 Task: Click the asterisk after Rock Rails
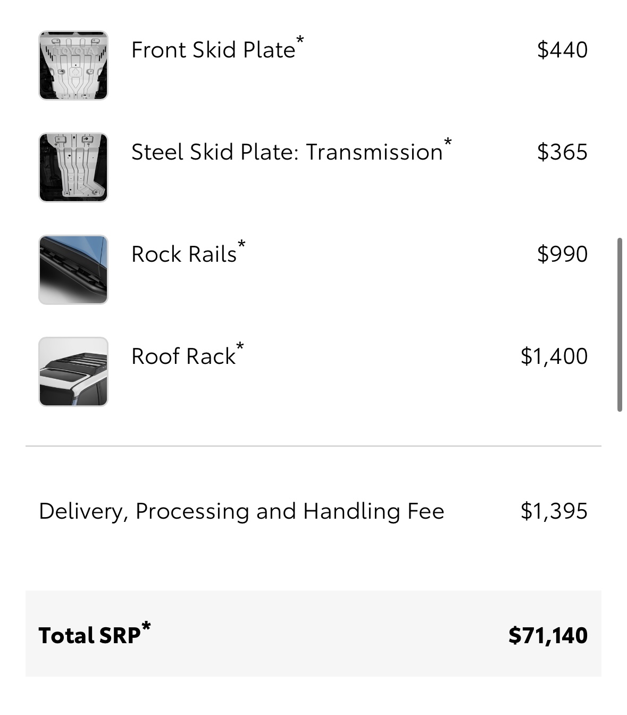(x=241, y=244)
